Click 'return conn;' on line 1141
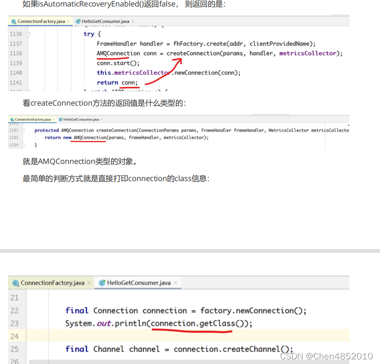Viewport: 380px width, 364px height. coord(117,82)
